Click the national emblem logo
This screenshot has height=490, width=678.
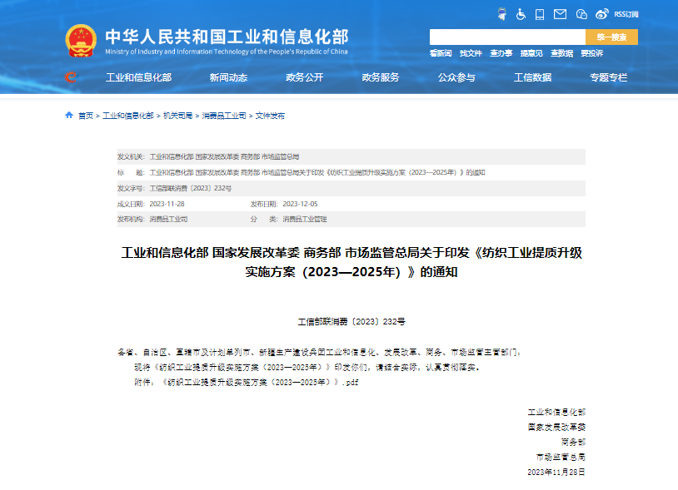(x=81, y=40)
